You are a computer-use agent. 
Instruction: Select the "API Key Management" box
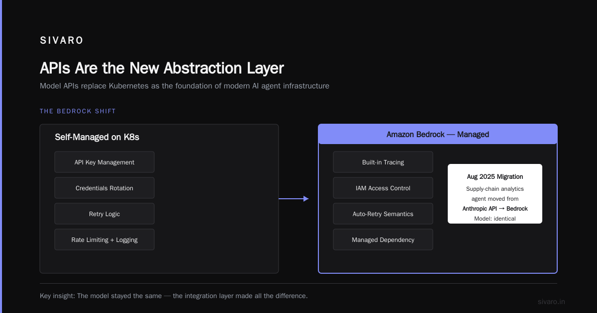[x=104, y=162]
